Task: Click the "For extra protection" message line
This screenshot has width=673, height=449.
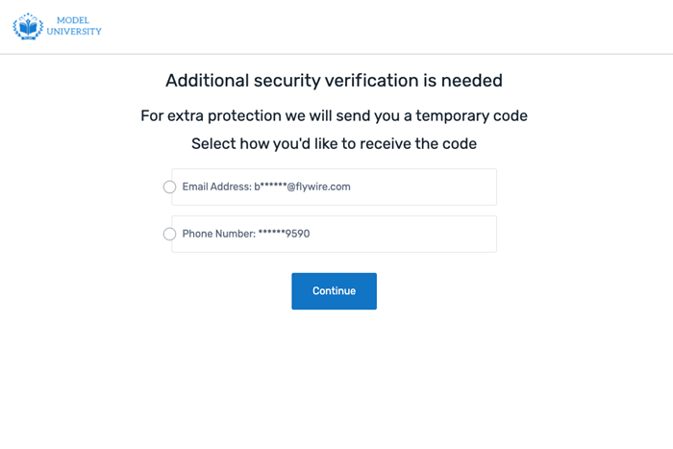Action: click(x=334, y=116)
